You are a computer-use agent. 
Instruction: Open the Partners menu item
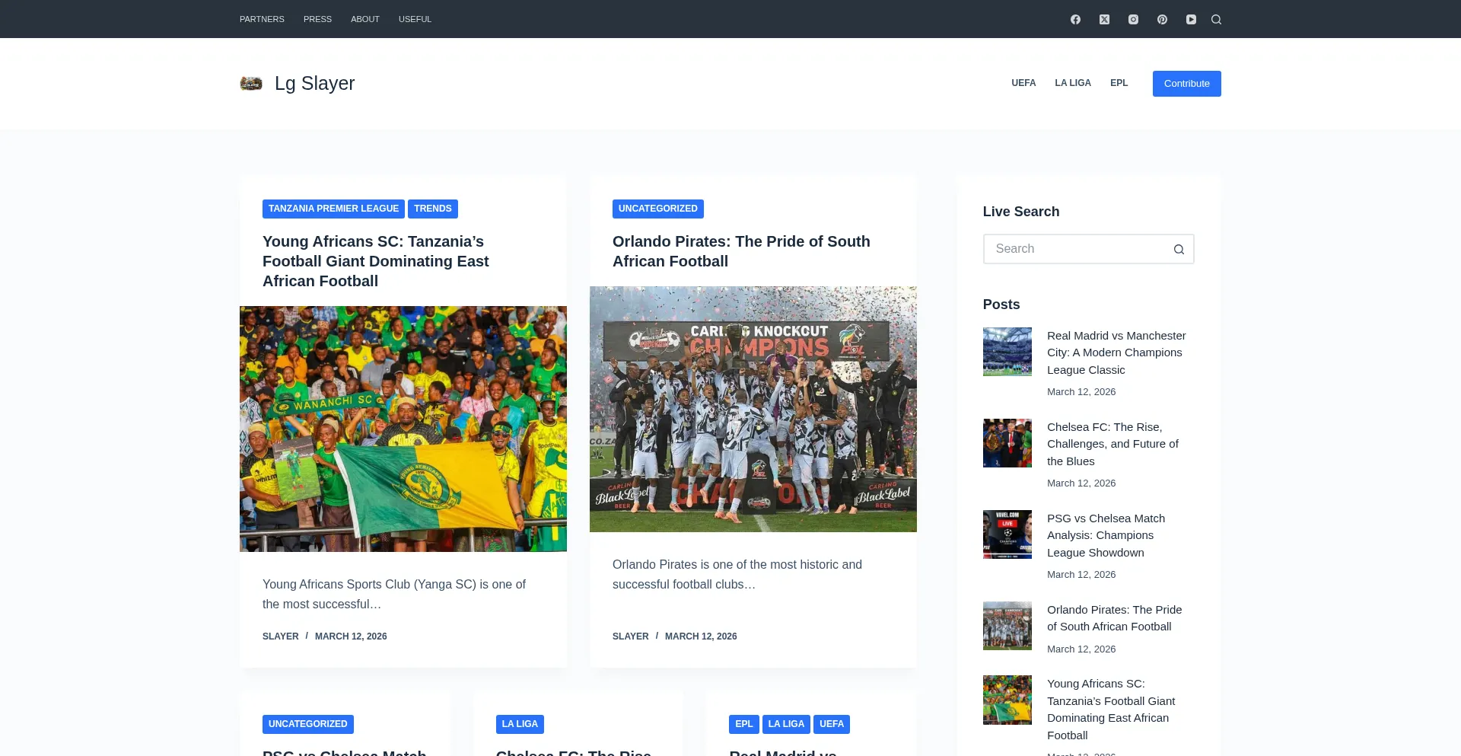pos(262,19)
